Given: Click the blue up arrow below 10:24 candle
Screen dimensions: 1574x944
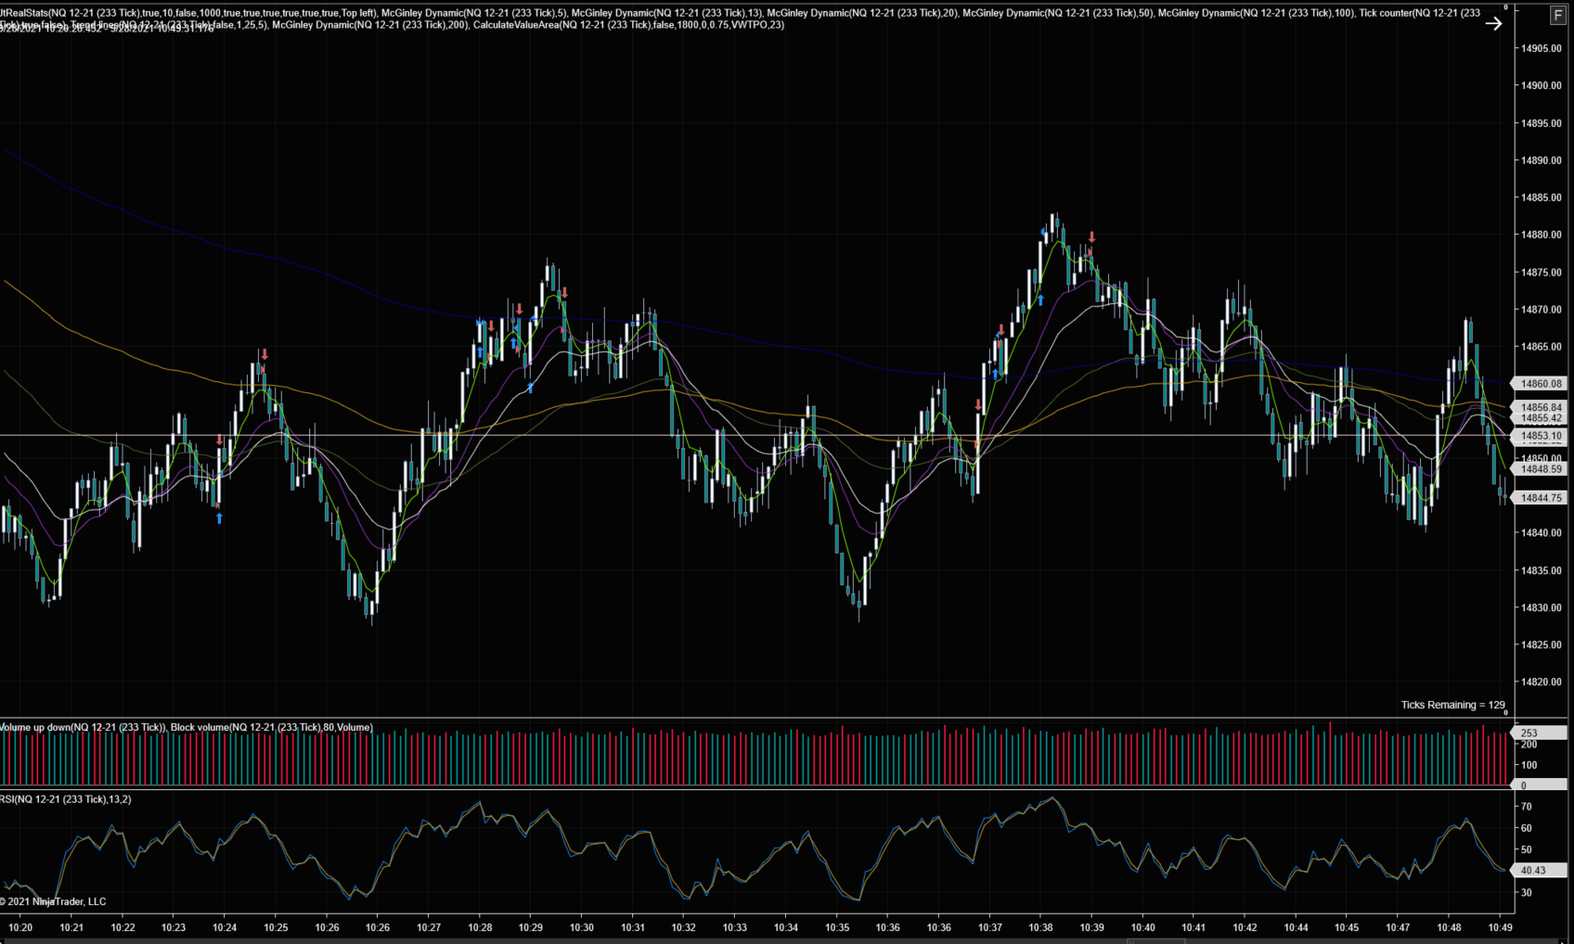Looking at the screenshot, I should click(x=219, y=518).
